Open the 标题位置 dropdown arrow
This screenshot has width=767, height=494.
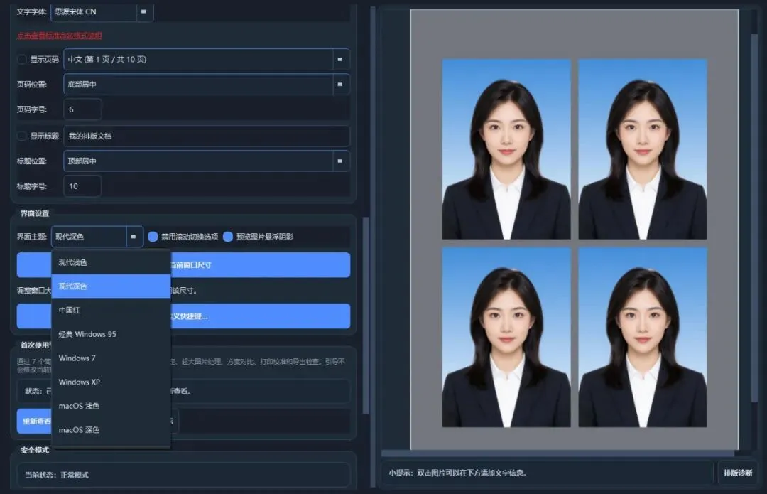coord(340,161)
